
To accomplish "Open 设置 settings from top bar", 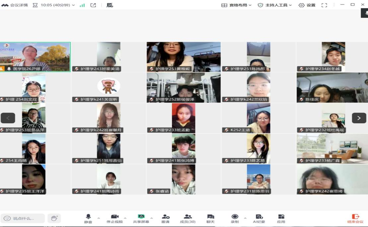I will point(307,5).
